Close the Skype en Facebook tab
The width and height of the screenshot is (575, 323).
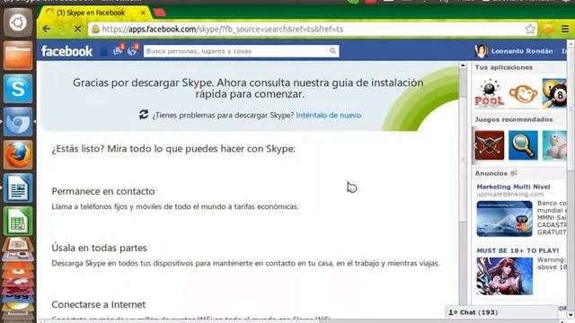point(143,13)
